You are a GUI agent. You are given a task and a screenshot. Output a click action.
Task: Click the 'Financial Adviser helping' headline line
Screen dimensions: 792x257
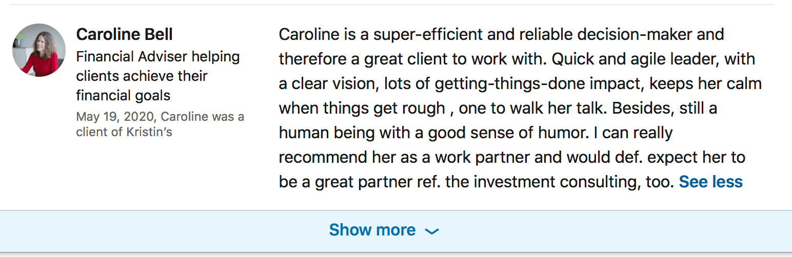tap(158, 56)
